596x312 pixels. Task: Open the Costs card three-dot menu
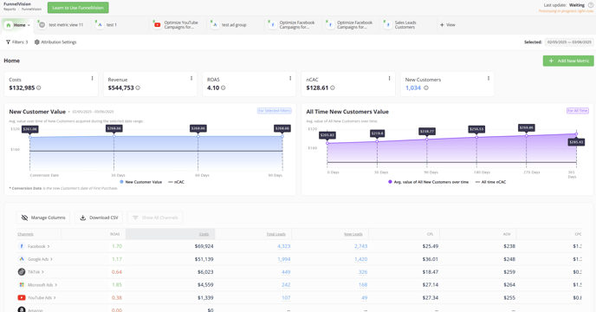click(92, 78)
